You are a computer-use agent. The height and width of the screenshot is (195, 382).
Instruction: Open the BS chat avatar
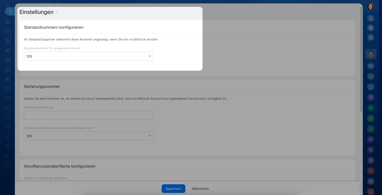point(371,171)
